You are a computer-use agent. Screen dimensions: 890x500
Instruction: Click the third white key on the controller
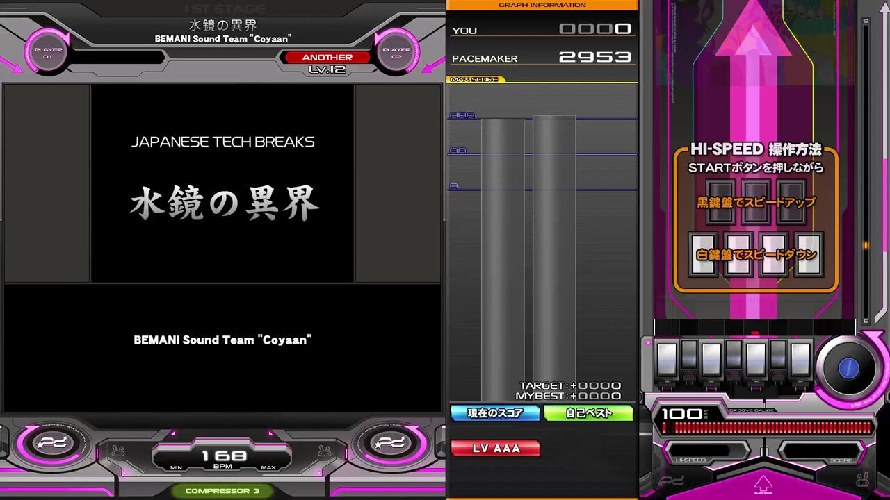756,360
